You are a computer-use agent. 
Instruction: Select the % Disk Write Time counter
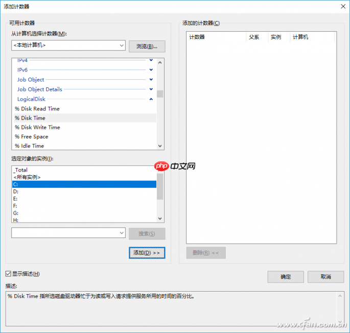point(85,128)
